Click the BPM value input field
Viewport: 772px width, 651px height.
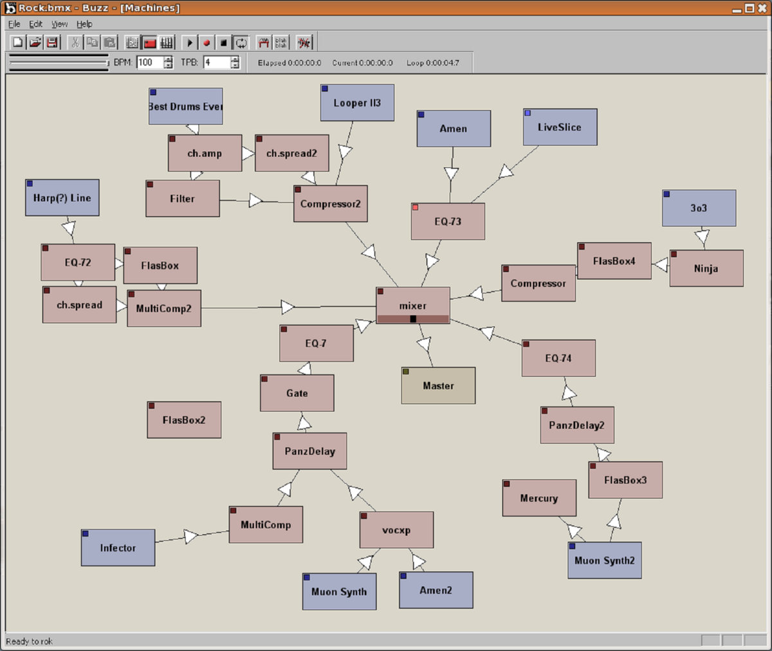(149, 62)
